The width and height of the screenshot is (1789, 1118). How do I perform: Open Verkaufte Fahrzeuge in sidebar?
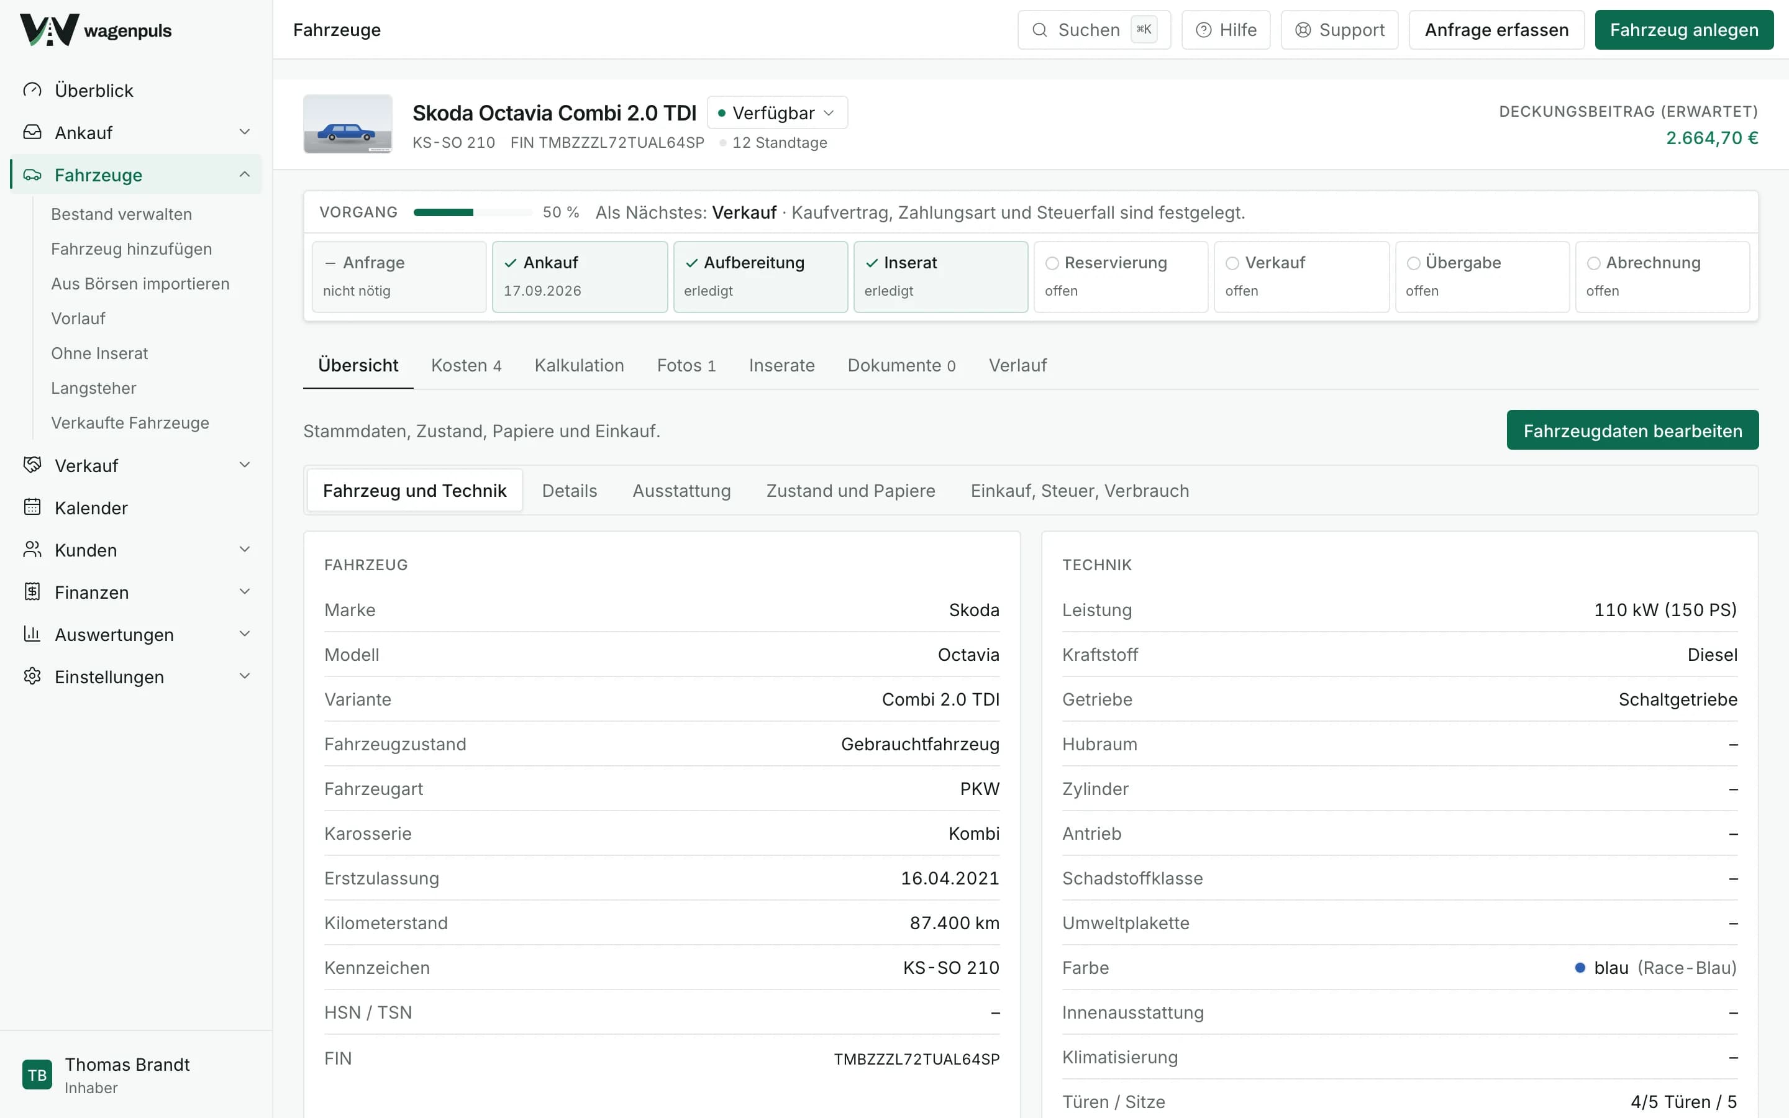[130, 423]
